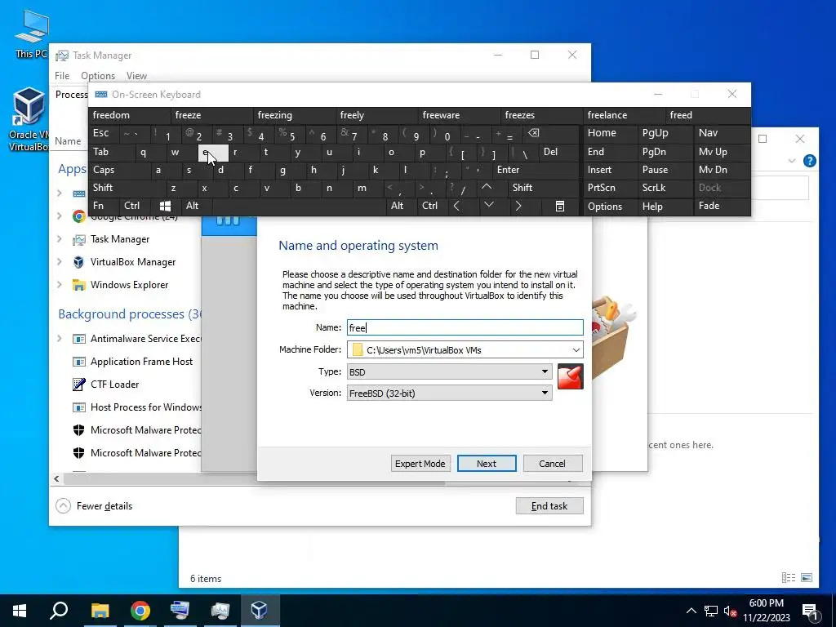Toggle the right Shift key

coord(544,188)
